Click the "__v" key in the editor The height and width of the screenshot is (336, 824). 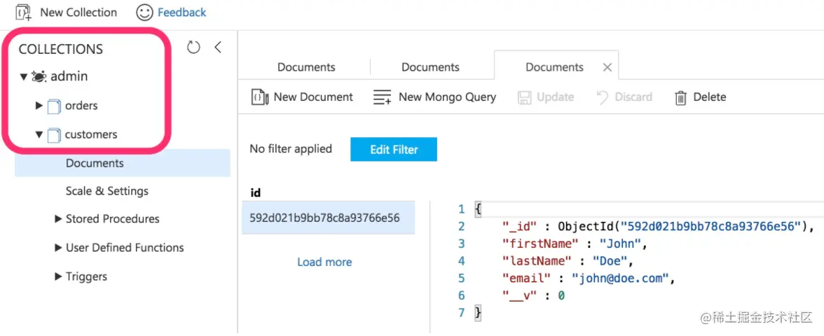tap(519, 295)
